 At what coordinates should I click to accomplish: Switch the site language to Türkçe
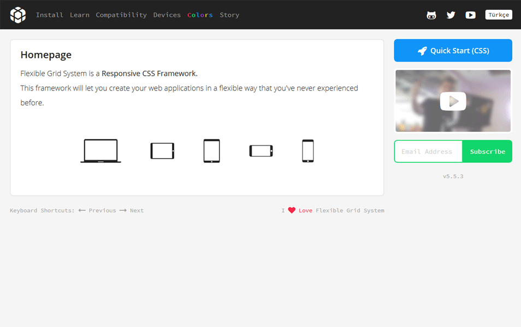pyautogui.click(x=499, y=15)
